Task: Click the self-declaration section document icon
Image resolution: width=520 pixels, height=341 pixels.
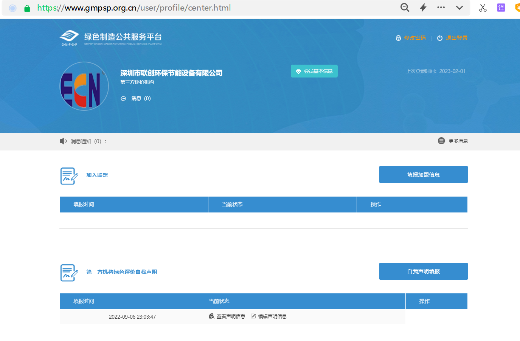Action: coord(69,273)
